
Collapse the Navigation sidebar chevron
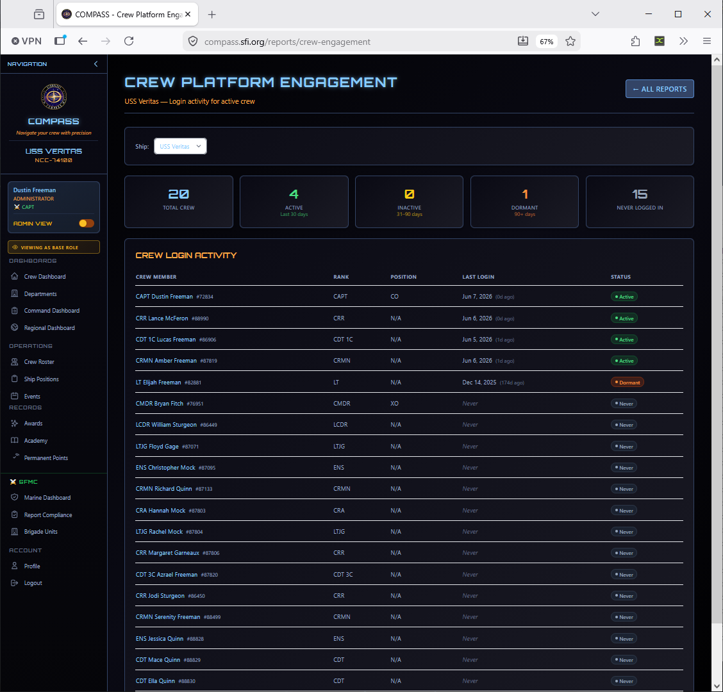pos(96,64)
